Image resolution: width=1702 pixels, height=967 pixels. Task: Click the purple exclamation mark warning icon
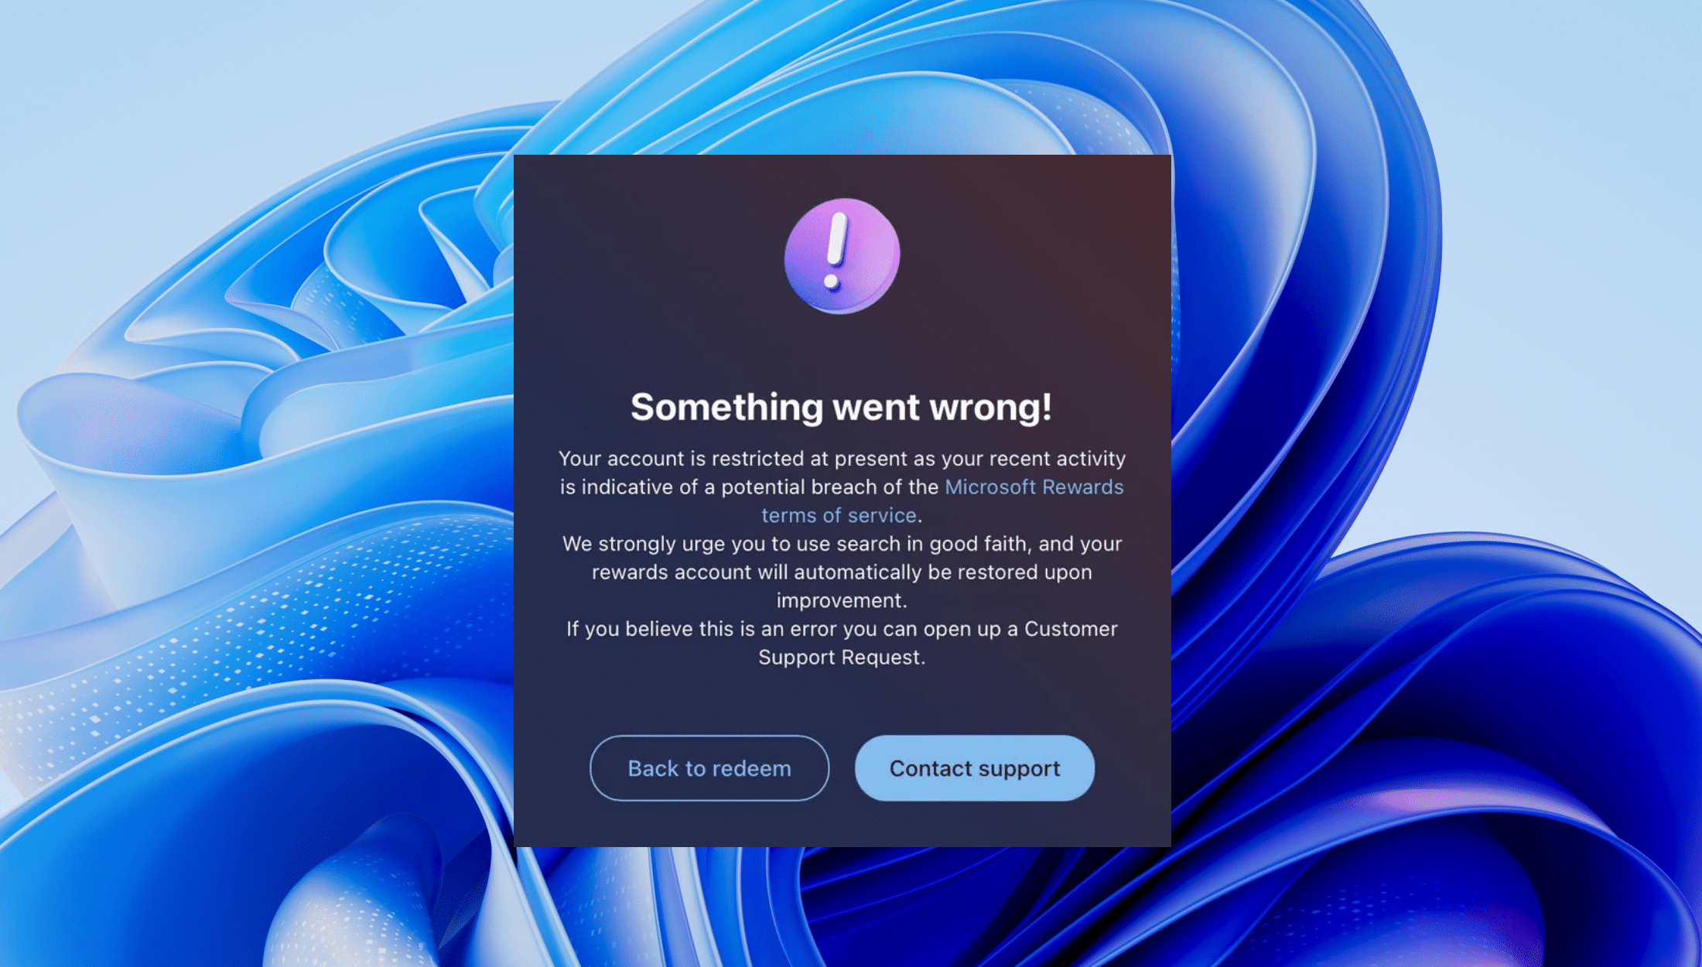(842, 256)
